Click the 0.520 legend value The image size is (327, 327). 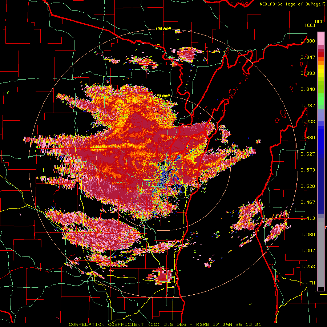(x=308, y=186)
